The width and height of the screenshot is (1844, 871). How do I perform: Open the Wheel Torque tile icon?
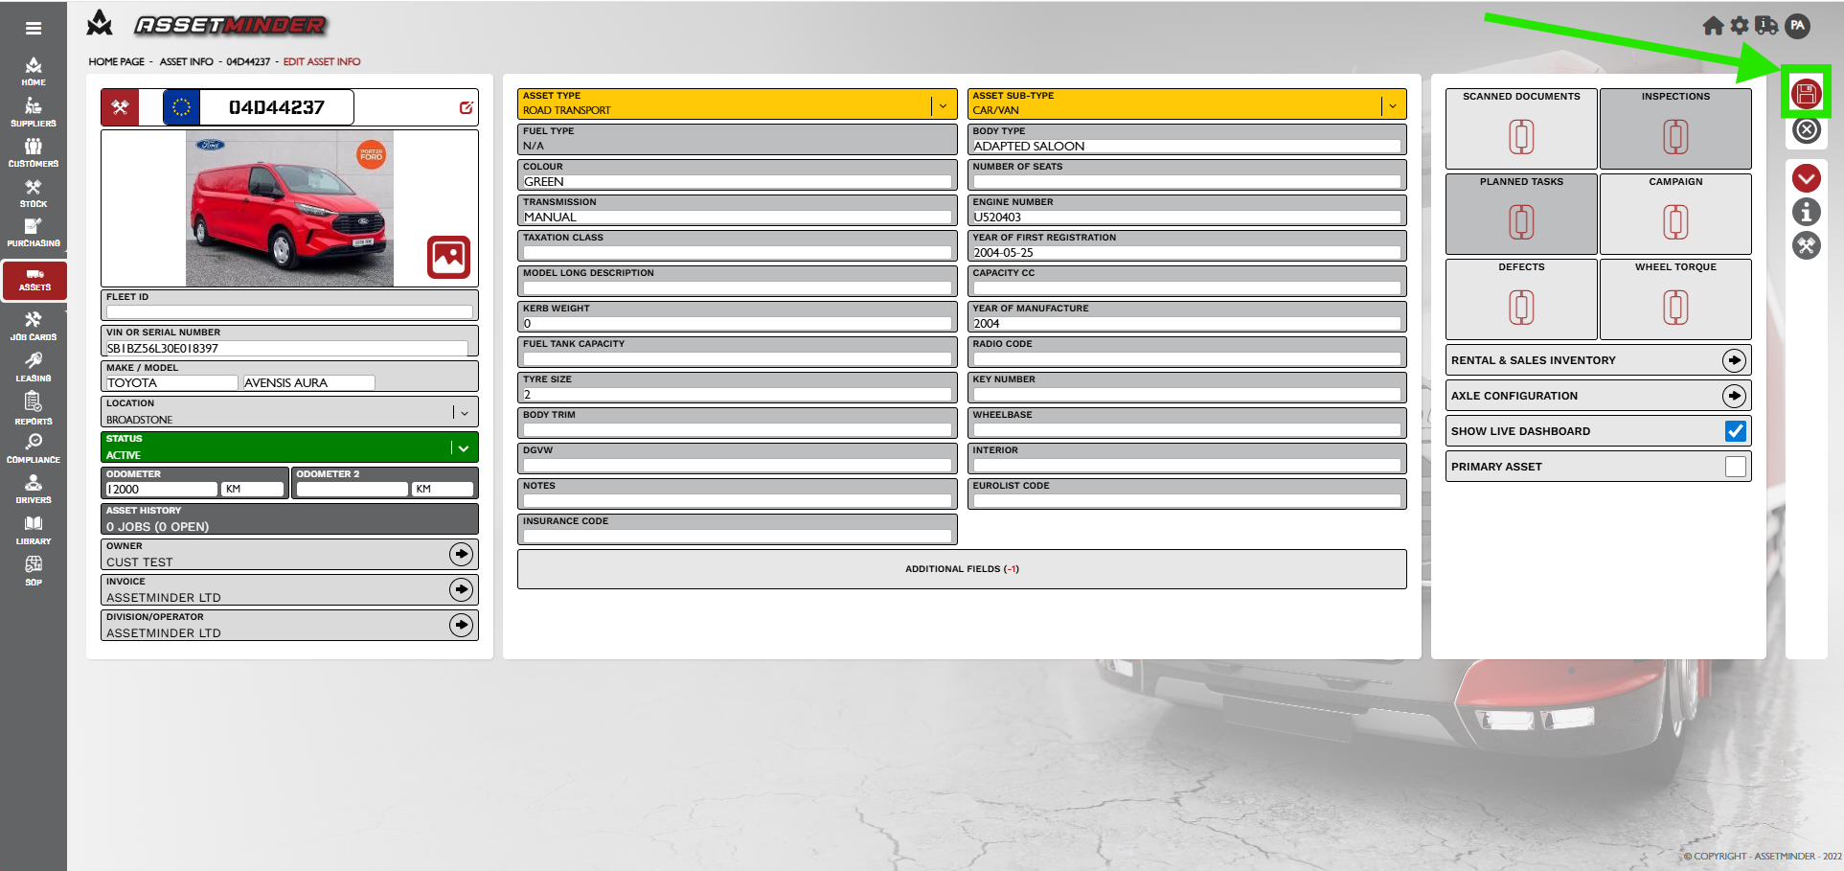(x=1674, y=307)
